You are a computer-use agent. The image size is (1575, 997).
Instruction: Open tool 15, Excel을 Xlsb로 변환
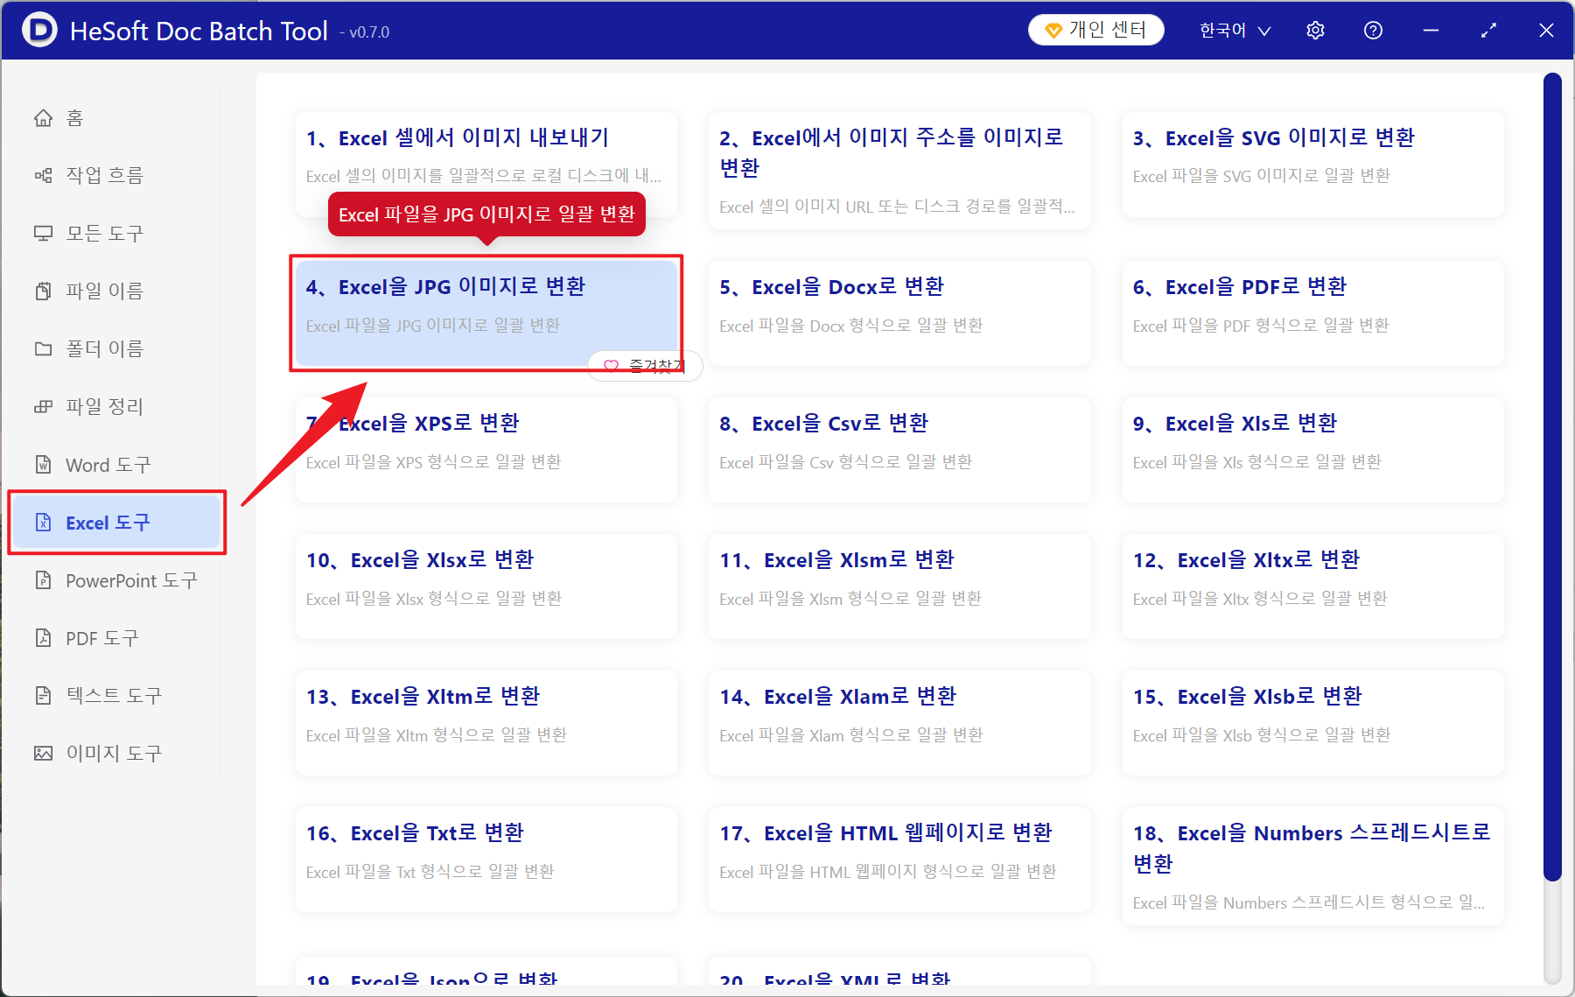click(1312, 722)
